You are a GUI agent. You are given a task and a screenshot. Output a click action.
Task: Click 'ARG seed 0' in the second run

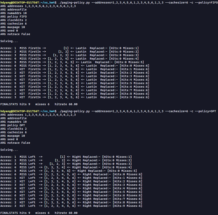9,139
